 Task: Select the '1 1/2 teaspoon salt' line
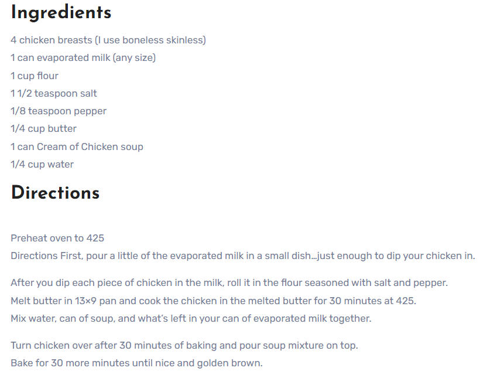[54, 93]
